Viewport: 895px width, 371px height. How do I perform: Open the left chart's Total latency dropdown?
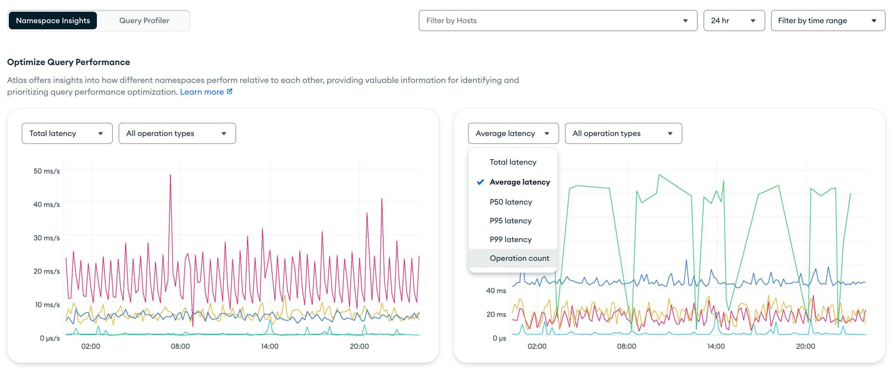click(x=67, y=134)
